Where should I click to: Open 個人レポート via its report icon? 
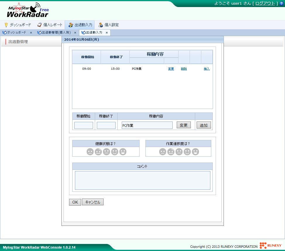[39, 25]
